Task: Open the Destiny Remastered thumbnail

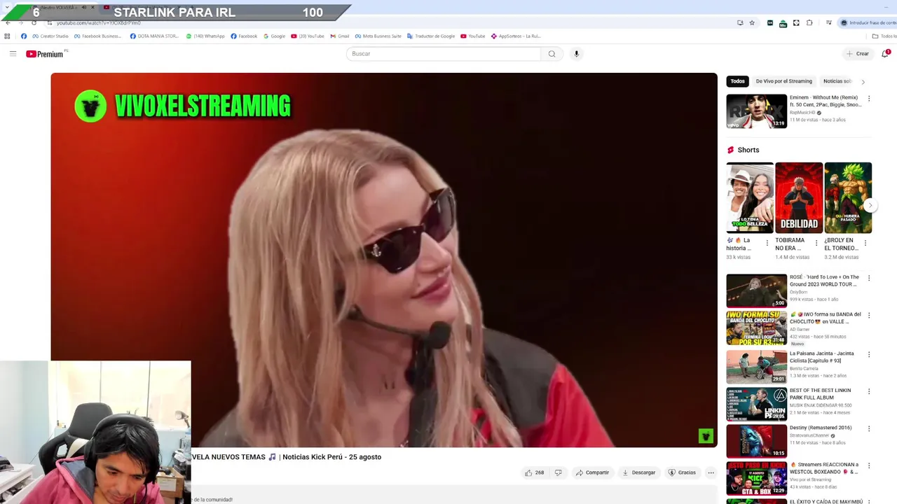Action: 756,441
